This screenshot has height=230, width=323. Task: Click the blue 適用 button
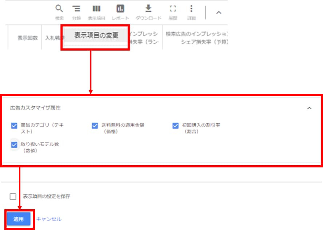(x=19, y=219)
